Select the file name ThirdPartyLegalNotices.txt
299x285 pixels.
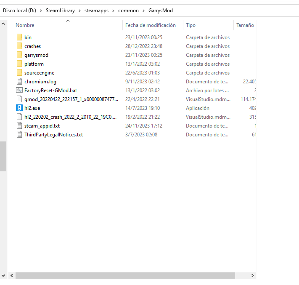(53, 135)
